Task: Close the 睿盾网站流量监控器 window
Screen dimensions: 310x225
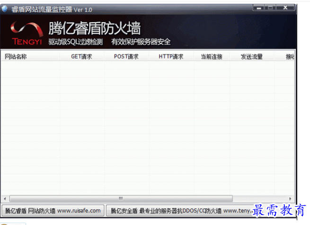Action: (x=285, y=8)
